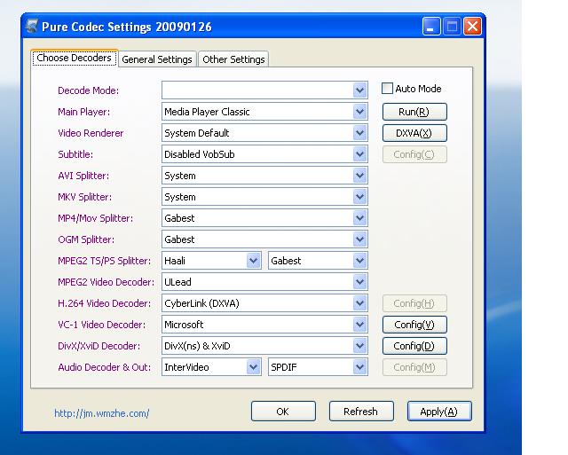
Task: Open the OGM Splitter dropdown
Action: (264, 239)
